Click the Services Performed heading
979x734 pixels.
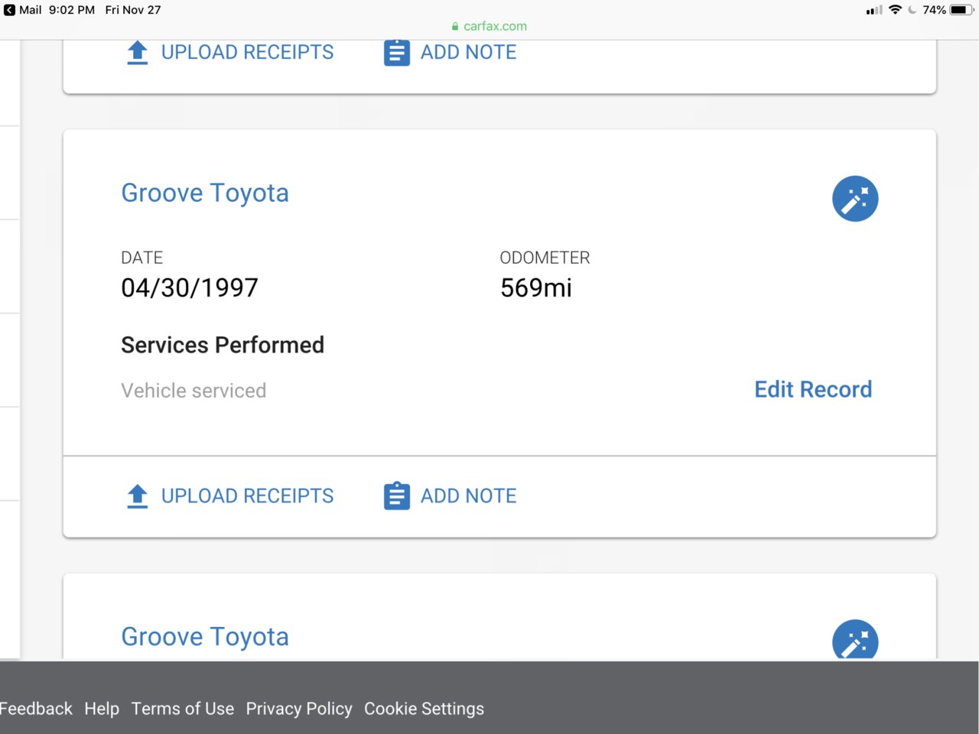[x=223, y=345]
